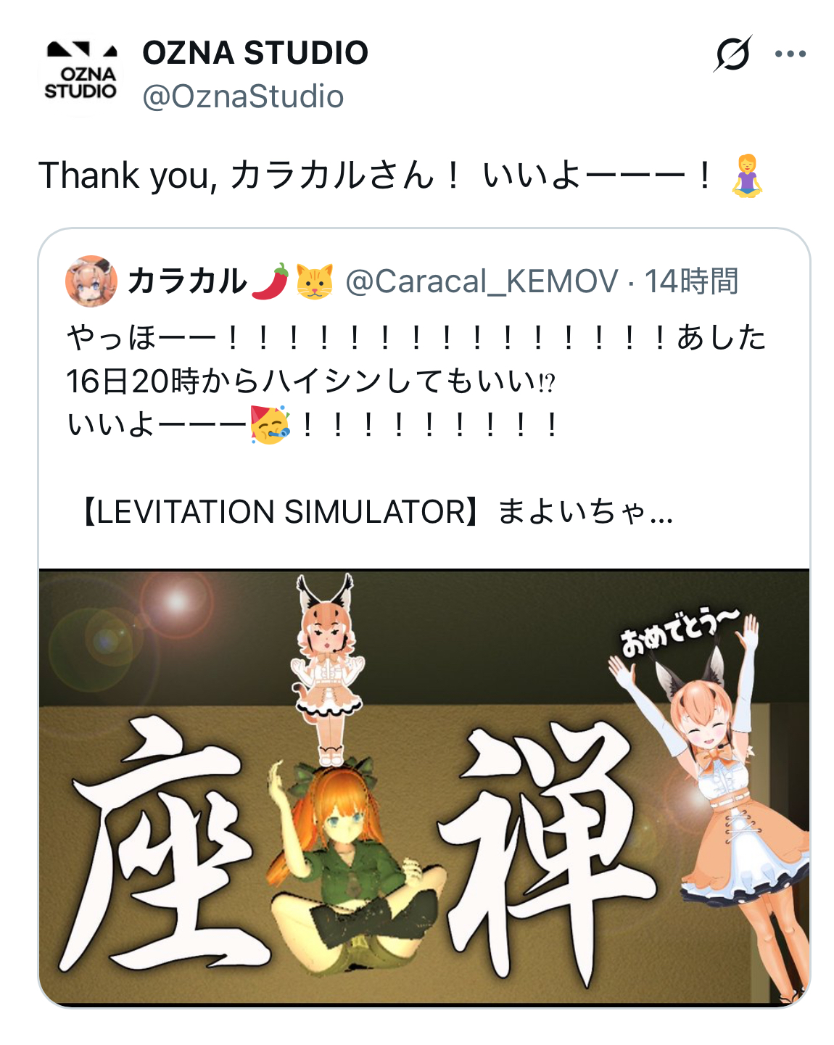Click the meditating person emoji
This screenshot has height=1045, width=834.
[747, 175]
